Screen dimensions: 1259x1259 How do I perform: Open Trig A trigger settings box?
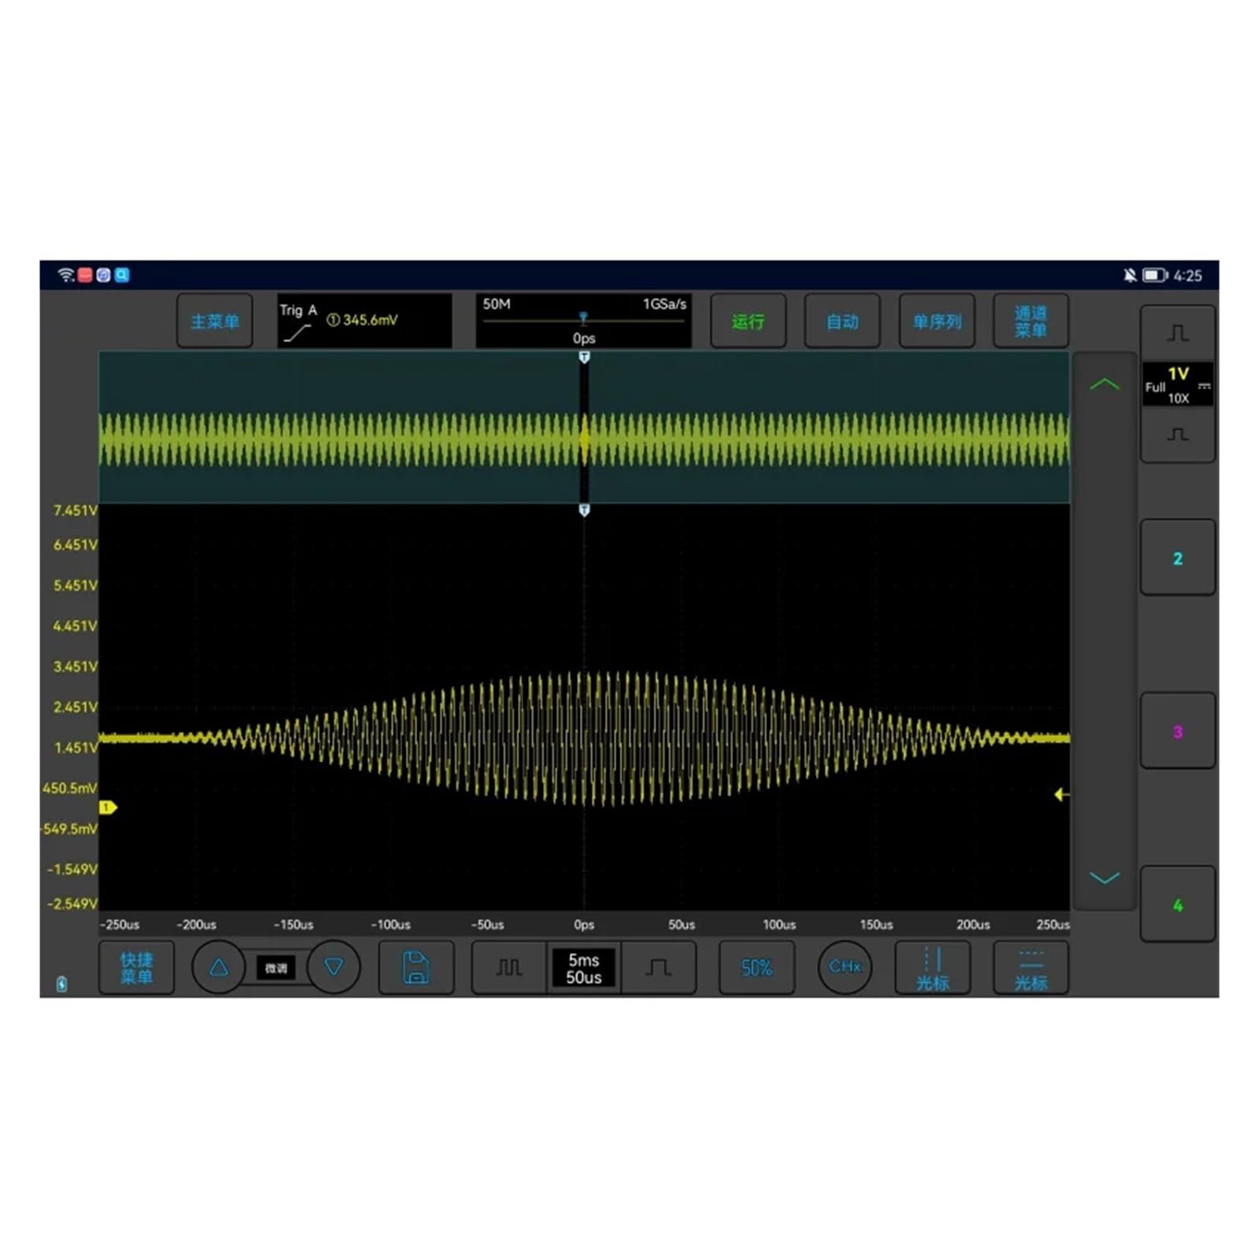[x=365, y=321]
